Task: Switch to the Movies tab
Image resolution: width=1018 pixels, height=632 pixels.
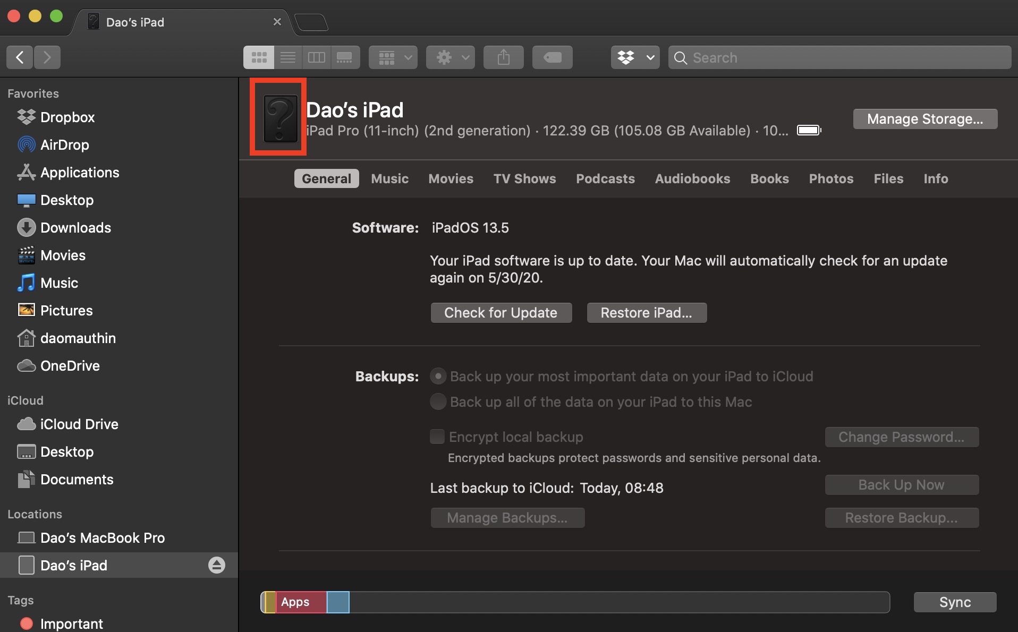Action: (x=451, y=178)
